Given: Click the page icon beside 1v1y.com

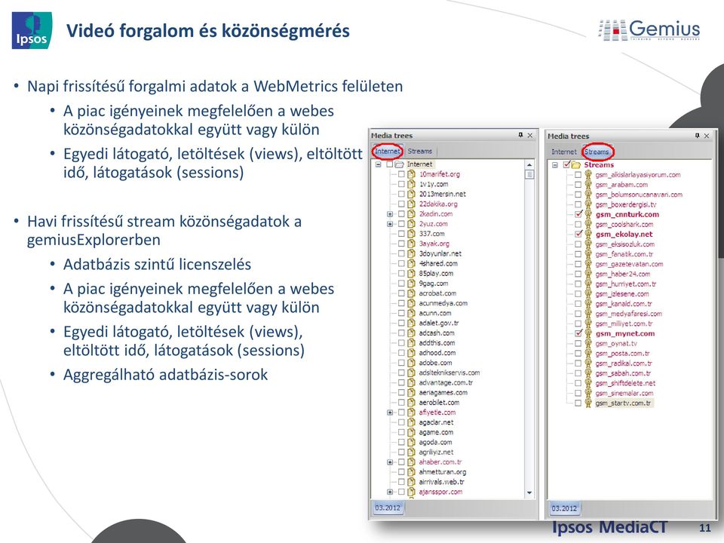Looking at the screenshot, I should (x=412, y=184).
